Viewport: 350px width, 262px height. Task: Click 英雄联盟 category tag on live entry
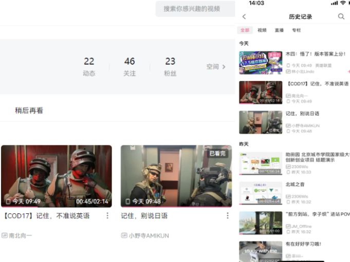[323, 66]
